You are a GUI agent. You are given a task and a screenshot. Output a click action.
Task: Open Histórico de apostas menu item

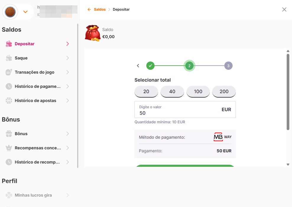point(38,101)
